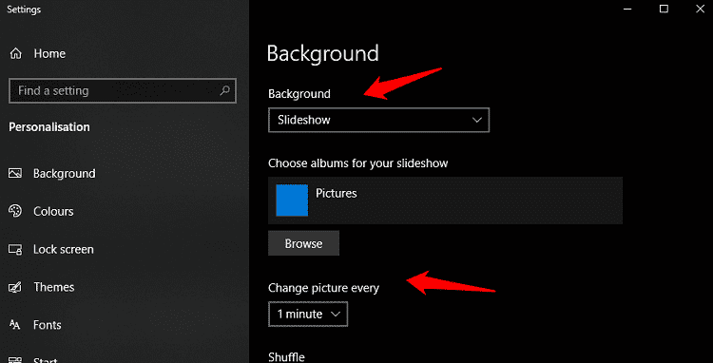Close the Settings window

click(x=700, y=10)
